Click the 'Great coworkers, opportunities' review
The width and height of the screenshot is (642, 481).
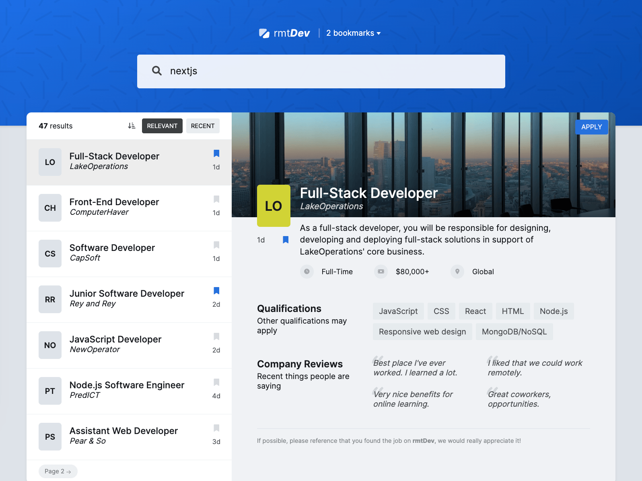pos(519,399)
